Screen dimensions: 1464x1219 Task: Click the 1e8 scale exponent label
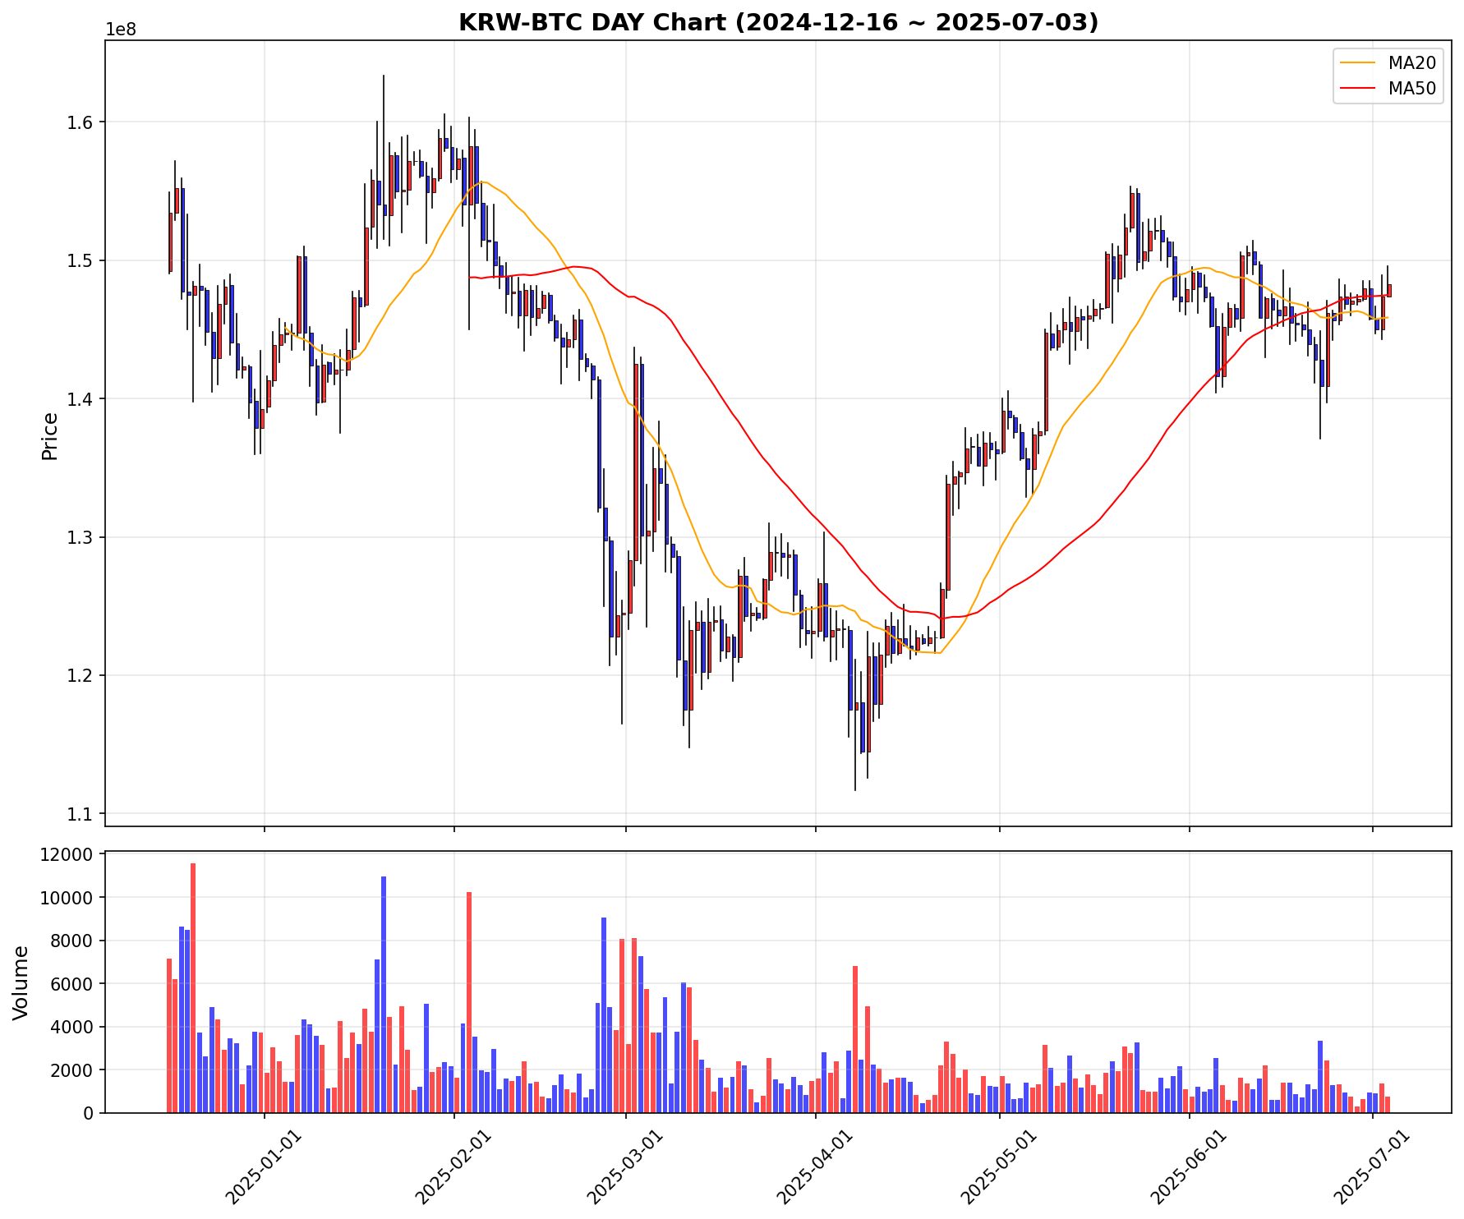[x=121, y=30]
